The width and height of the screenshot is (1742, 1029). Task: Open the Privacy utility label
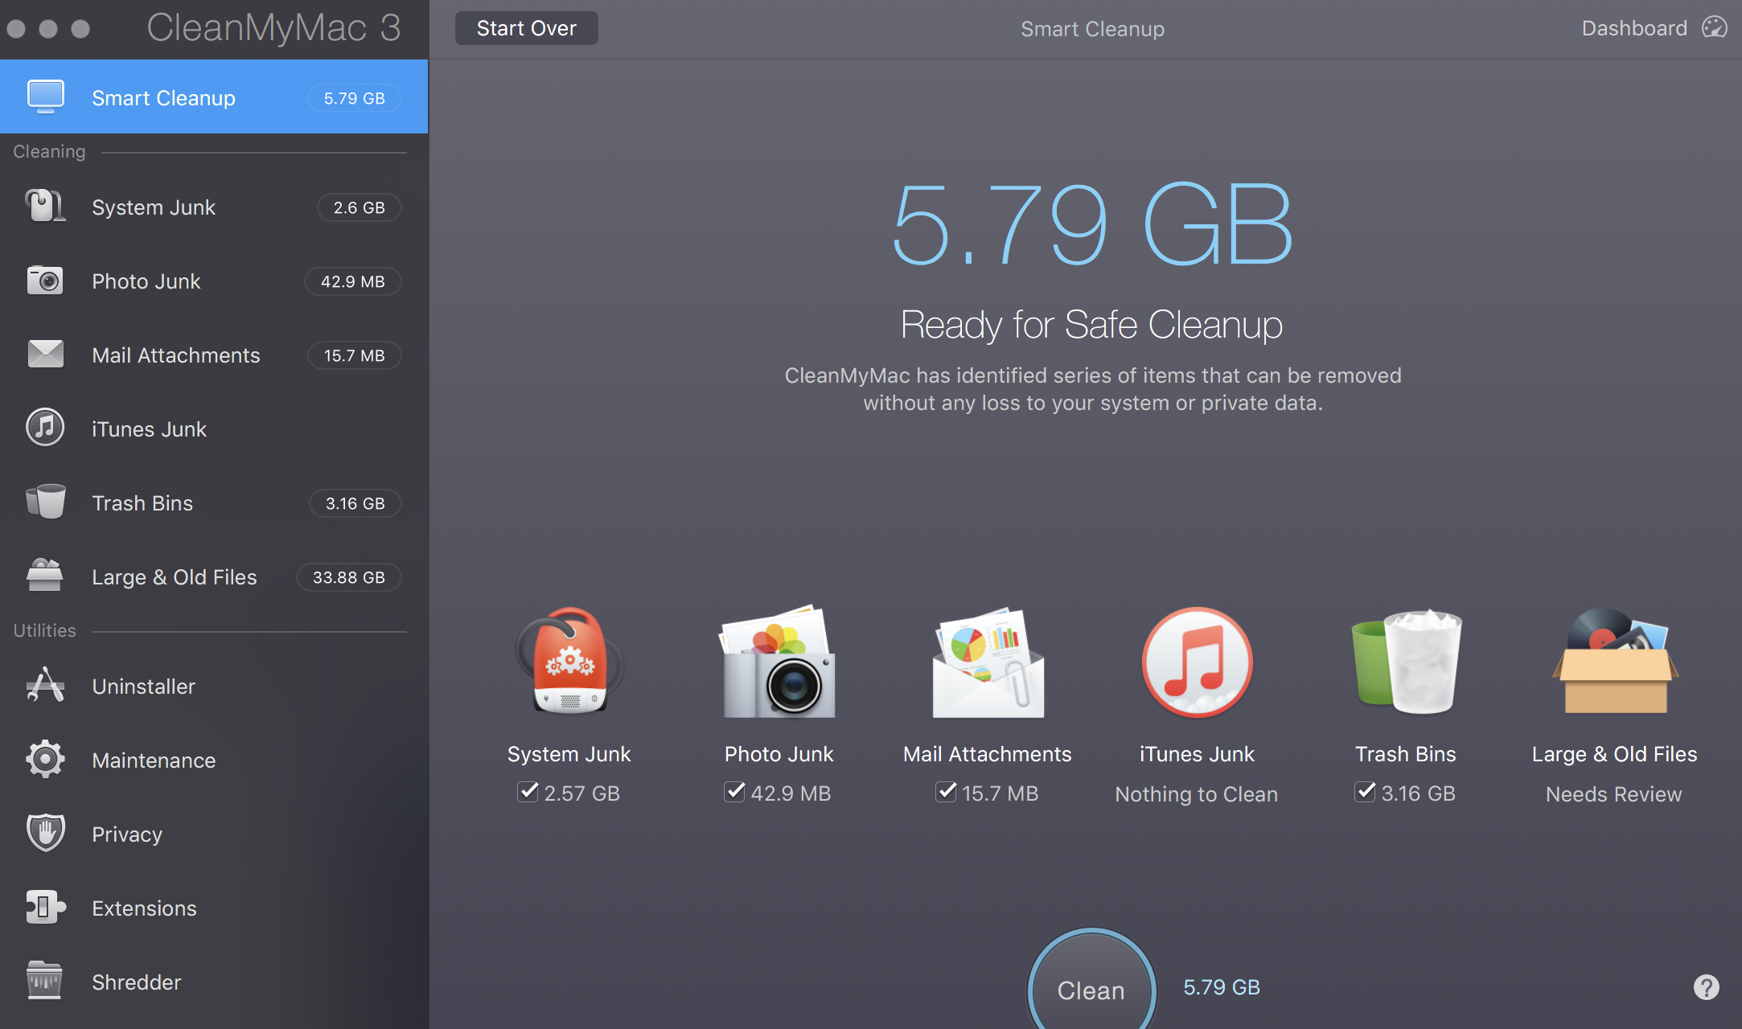[x=127, y=834]
